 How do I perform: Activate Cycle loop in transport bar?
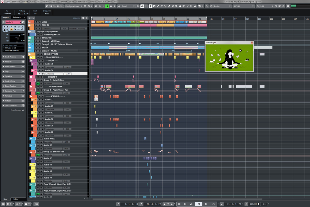point(191,204)
